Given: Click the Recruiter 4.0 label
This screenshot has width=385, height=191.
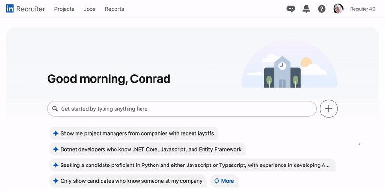Looking at the screenshot, I should click(x=363, y=9).
